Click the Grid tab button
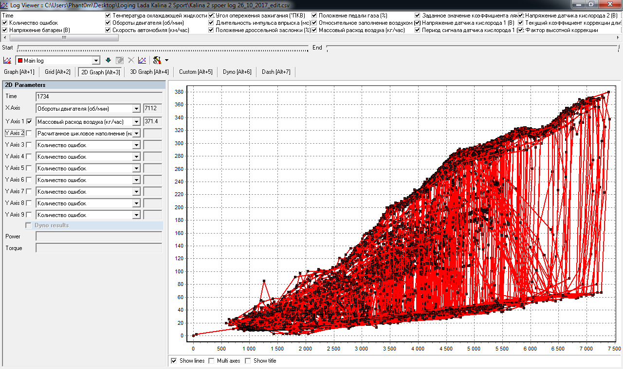The height and width of the screenshot is (369, 623). point(57,72)
